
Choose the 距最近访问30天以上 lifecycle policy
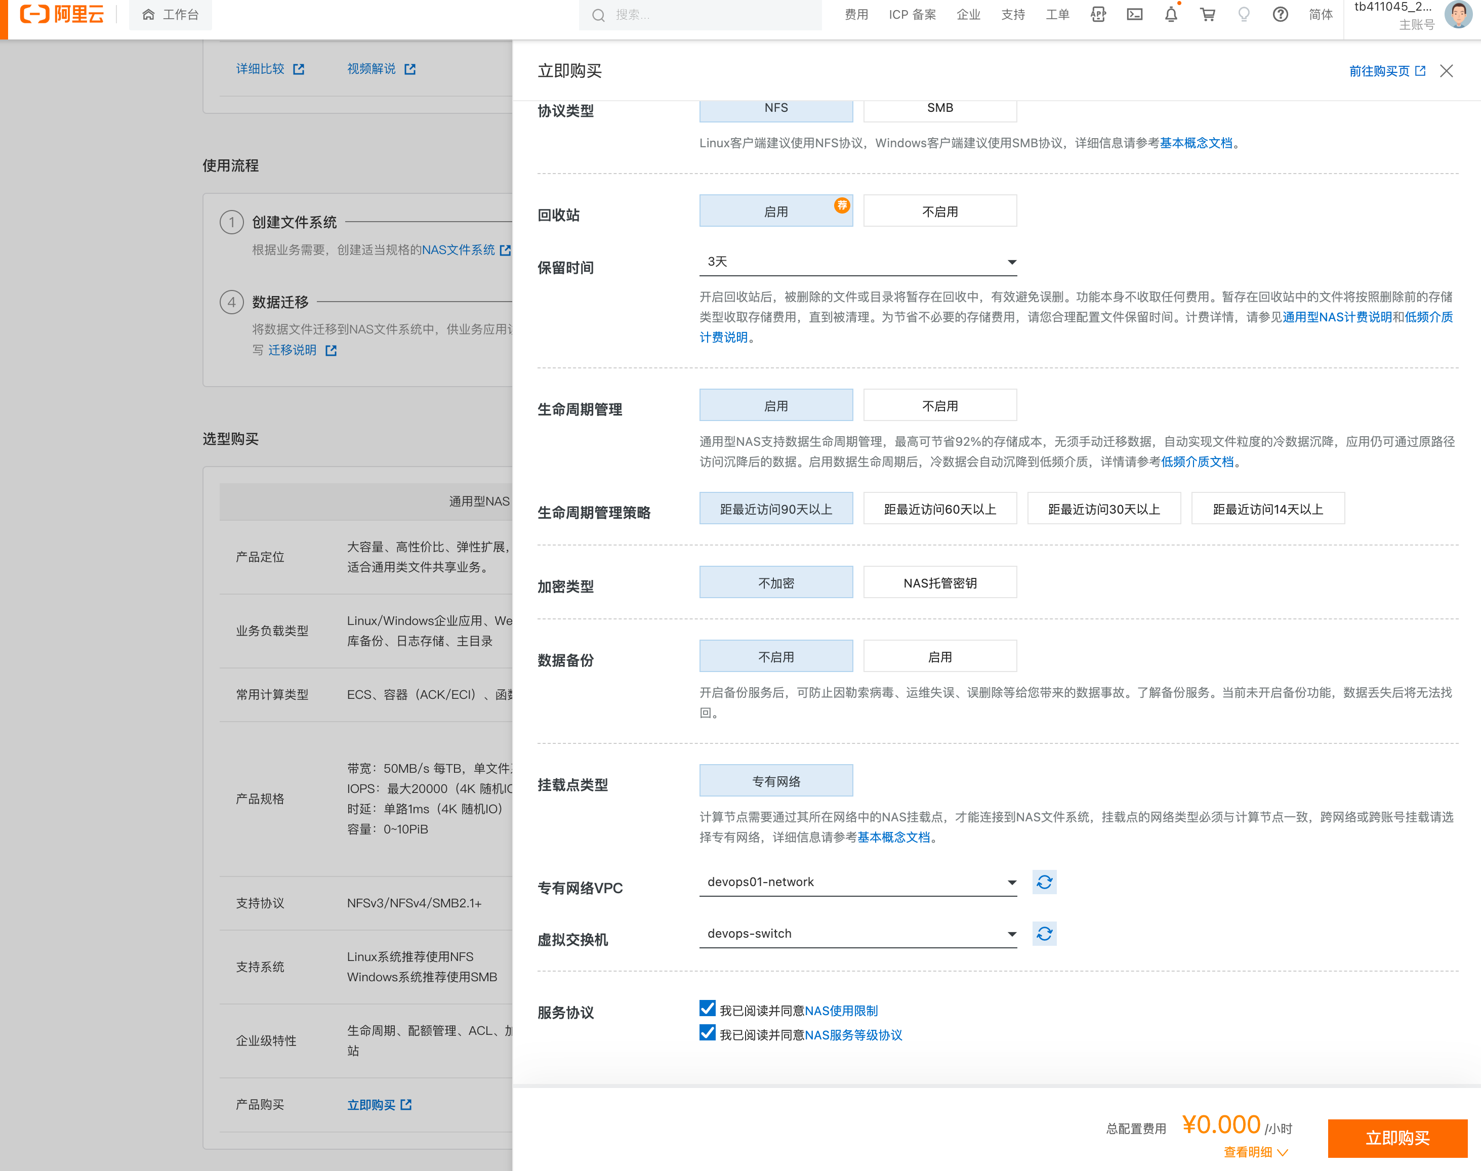tap(1103, 509)
